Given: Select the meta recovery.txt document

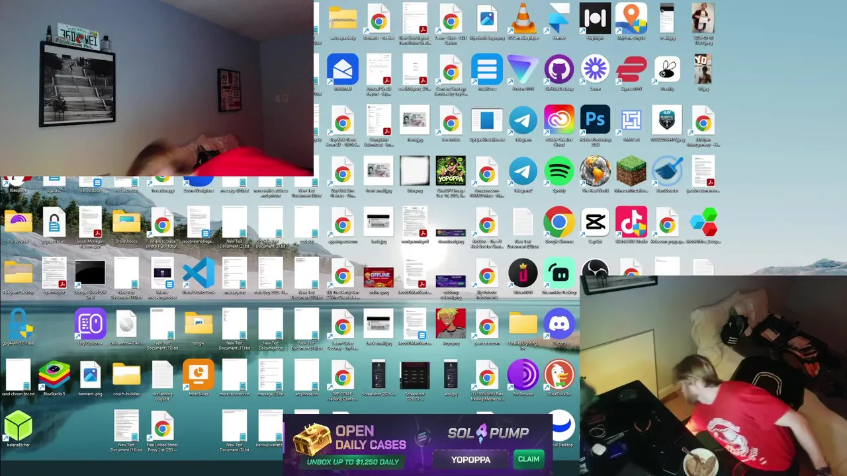Looking at the screenshot, I should tap(234, 376).
